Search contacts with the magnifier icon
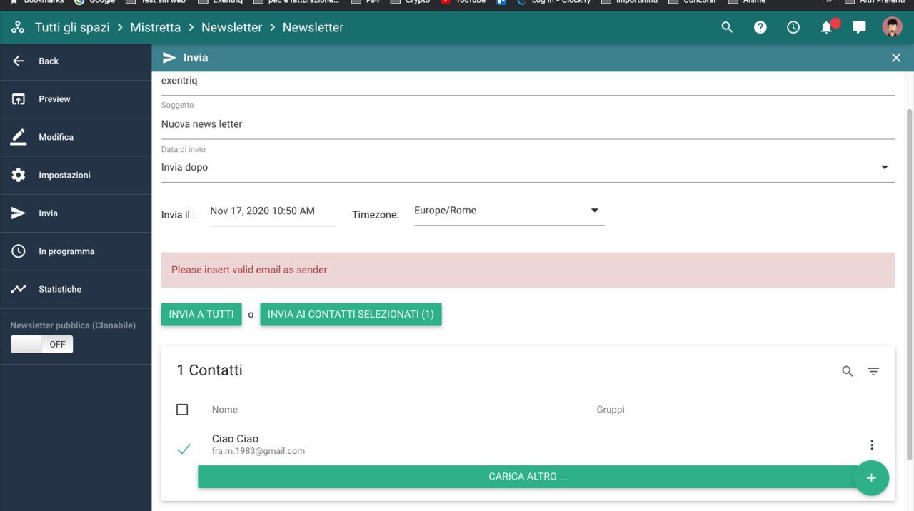Screen dimensions: 914x511 848,371
